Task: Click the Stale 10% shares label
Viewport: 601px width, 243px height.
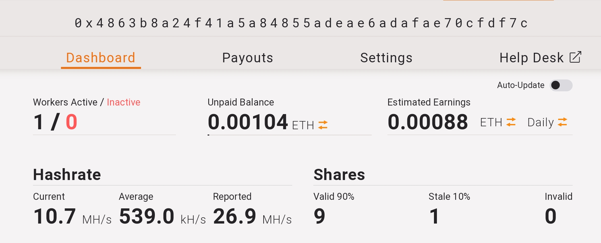Action: [449, 197]
